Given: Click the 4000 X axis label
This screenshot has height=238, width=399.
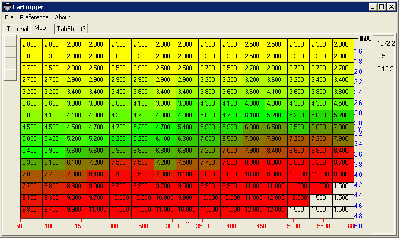Looking at the screenshot, I should (x=233, y=226).
